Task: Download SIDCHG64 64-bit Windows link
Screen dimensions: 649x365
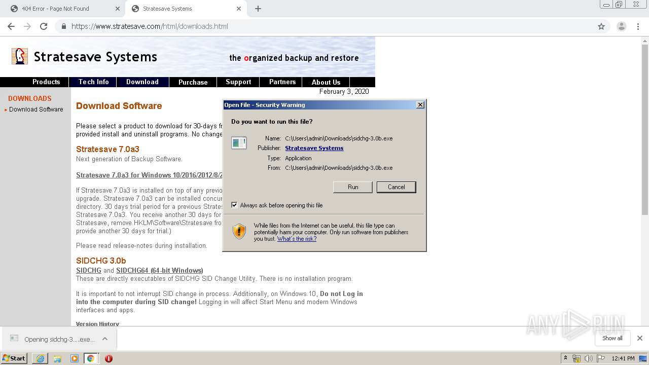Action: point(160,270)
